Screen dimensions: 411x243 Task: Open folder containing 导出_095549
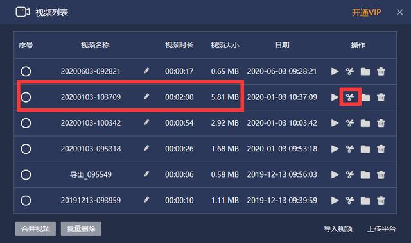coord(365,174)
